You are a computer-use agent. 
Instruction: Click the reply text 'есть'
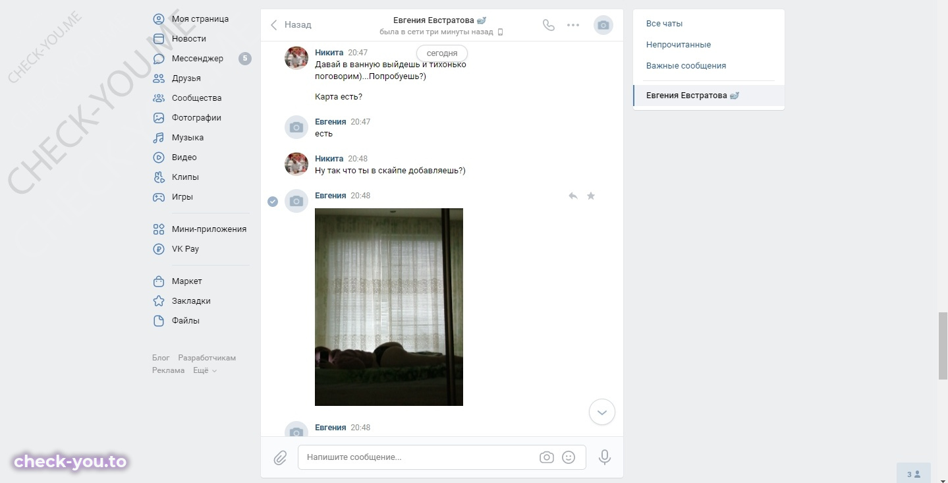coord(323,134)
